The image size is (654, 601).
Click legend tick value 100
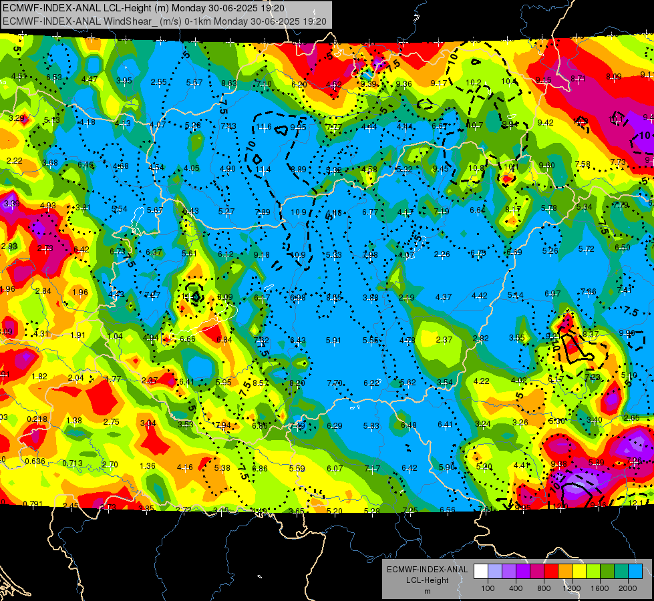488,588
